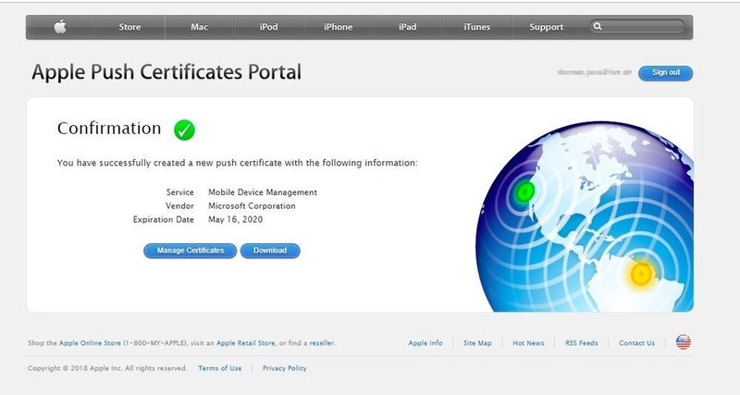Click the 'Microsoft Corporation' vendor value

252,205
